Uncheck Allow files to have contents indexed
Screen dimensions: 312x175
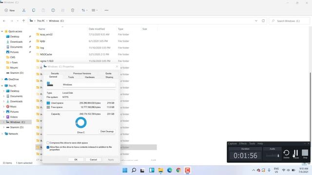click(48, 147)
